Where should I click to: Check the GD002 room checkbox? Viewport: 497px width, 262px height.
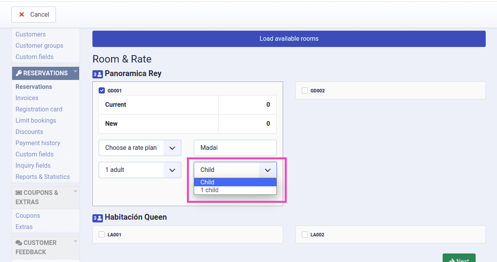point(305,90)
